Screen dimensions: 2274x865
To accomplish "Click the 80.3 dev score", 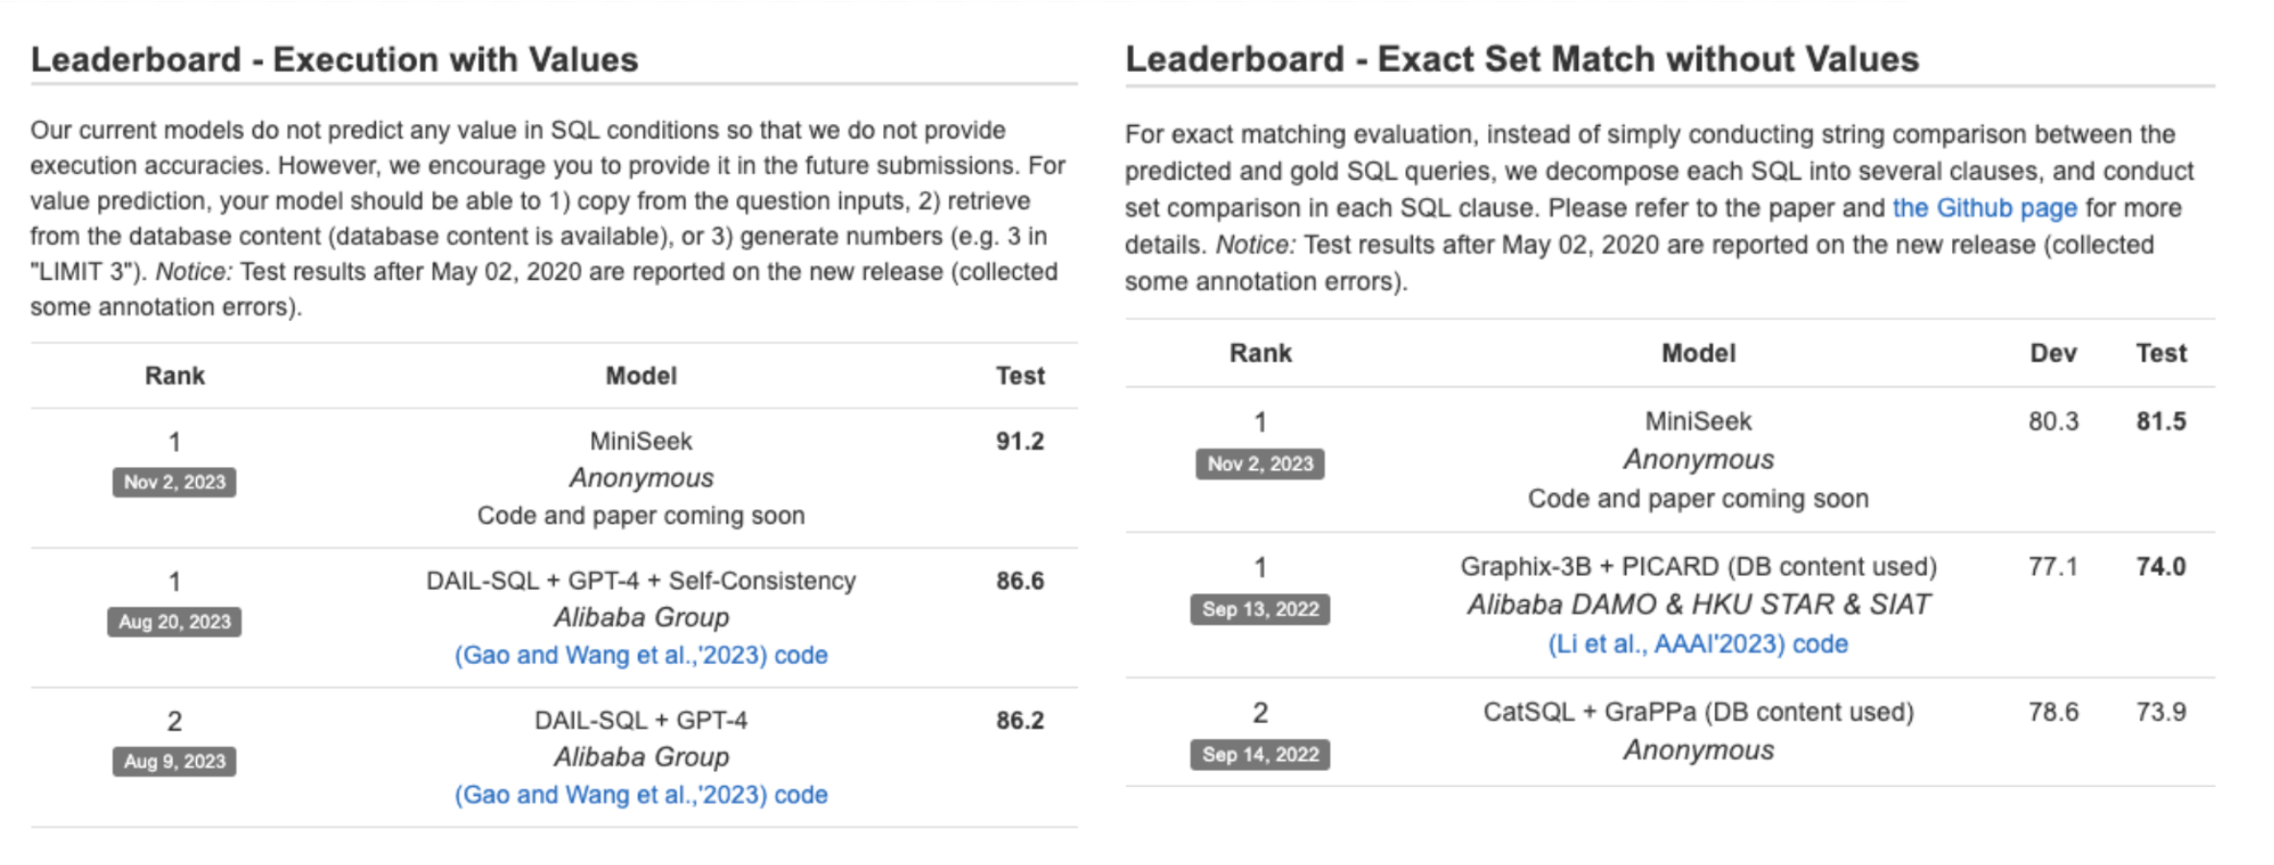I will coord(2052,421).
